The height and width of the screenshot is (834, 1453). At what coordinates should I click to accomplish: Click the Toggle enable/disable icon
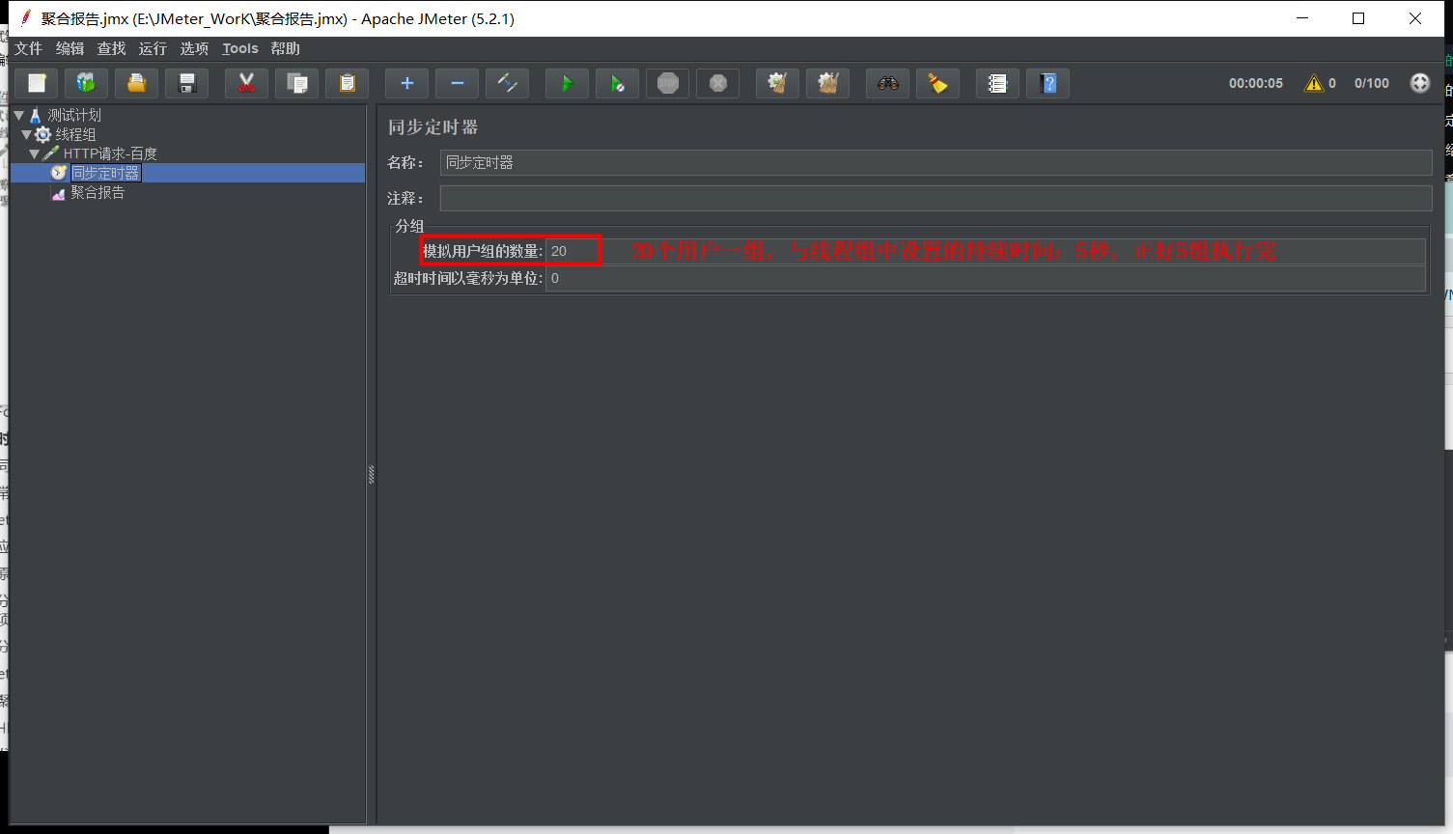point(507,83)
